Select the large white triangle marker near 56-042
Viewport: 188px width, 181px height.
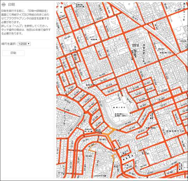click(x=65, y=93)
